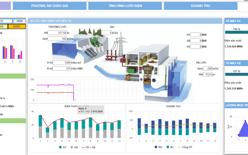Select the NGÀY view button
Screen dimensions: 248x155
(17, 26)
